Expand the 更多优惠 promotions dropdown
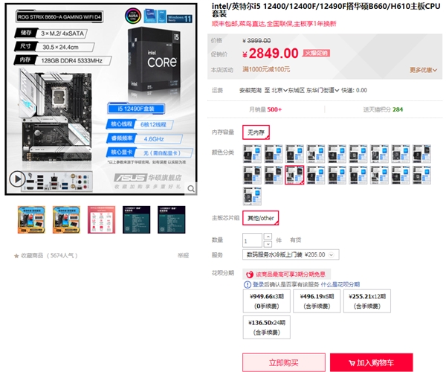 (423, 70)
